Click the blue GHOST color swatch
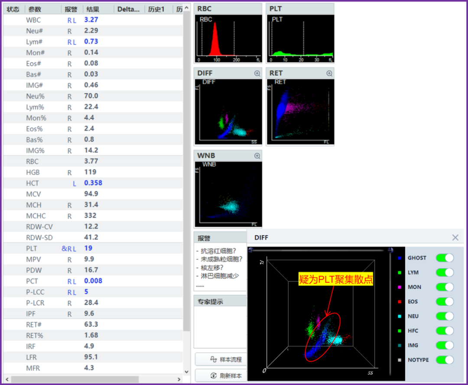468x385 pixels. [x=400, y=258]
